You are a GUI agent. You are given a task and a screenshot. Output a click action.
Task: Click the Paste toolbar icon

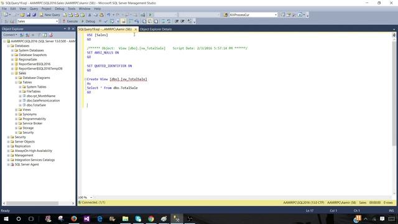coord(101,15)
